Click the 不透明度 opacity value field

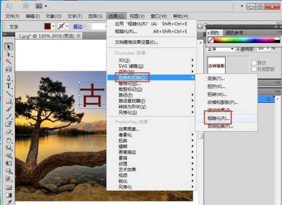(261, 49)
